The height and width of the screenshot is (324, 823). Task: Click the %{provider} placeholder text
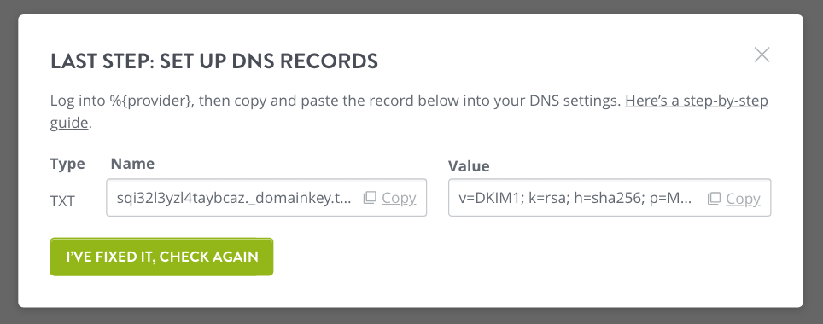151,101
